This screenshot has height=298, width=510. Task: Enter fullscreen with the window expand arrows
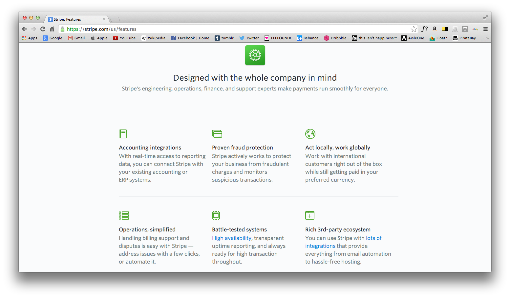(x=485, y=17)
